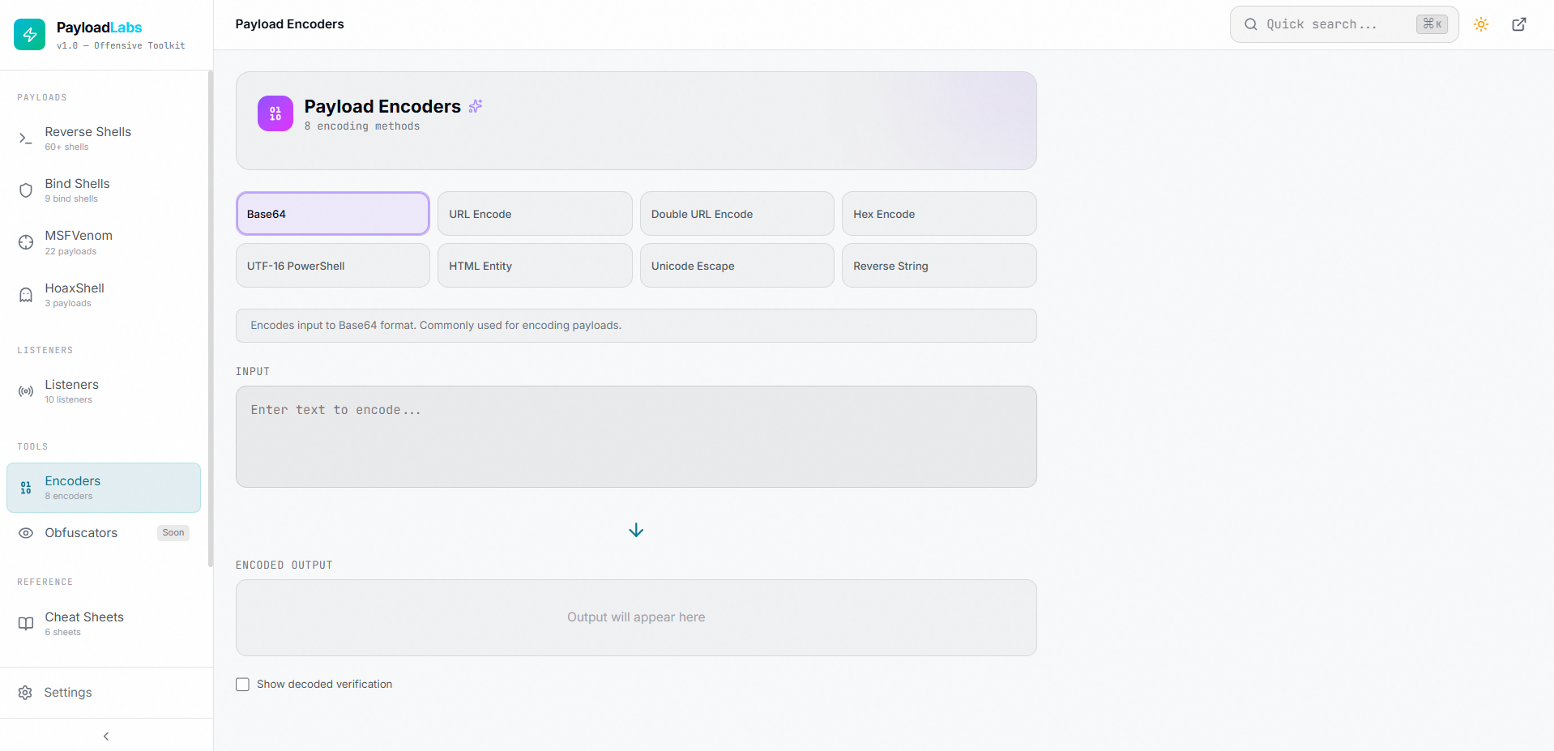1554x751 pixels.
Task: Click the '60+ shells' subtitle
Action: point(66,147)
